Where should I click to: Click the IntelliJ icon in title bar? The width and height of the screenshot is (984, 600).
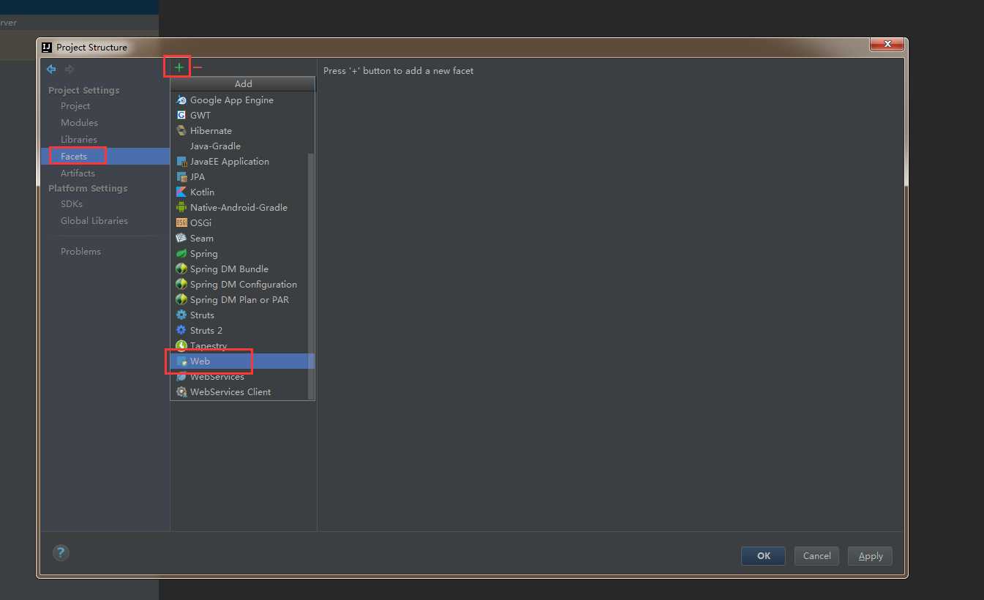click(x=47, y=48)
